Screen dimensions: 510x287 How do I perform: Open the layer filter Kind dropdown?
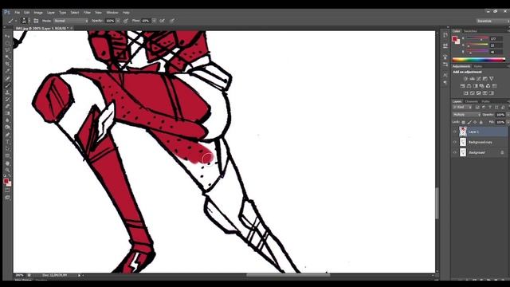(x=463, y=107)
